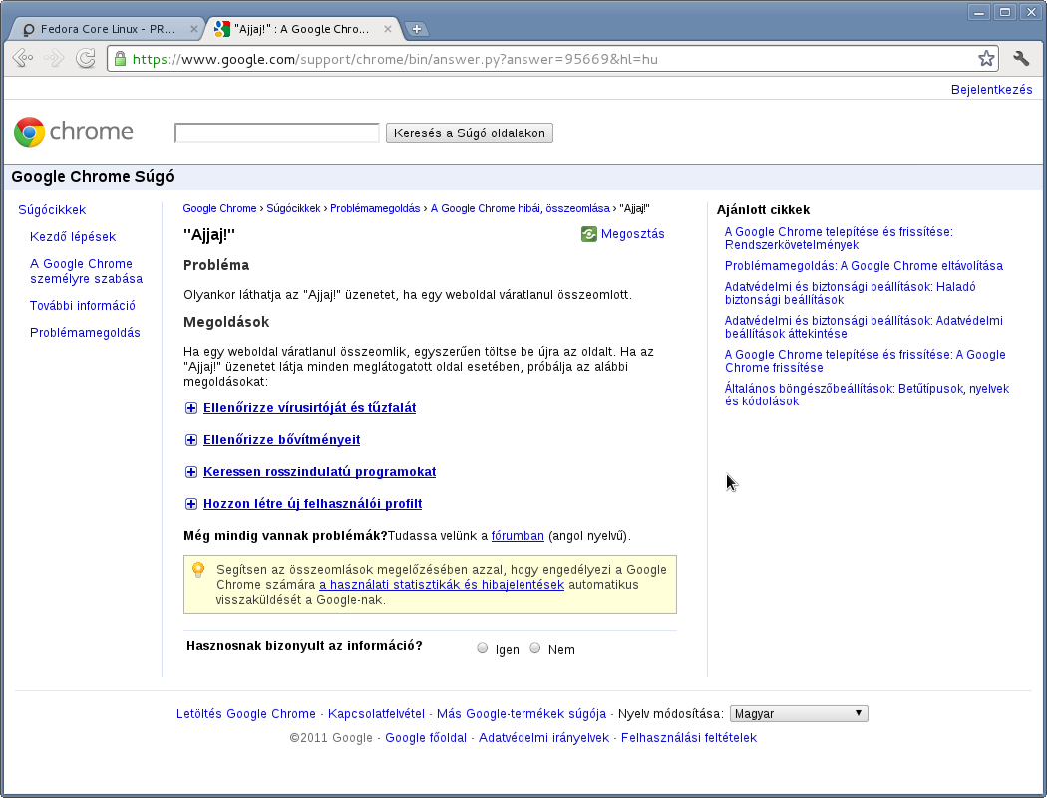Screen dimensions: 1047x798
Task: Open A Google Chrome frissítése article
Action: (x=865, y=361)
